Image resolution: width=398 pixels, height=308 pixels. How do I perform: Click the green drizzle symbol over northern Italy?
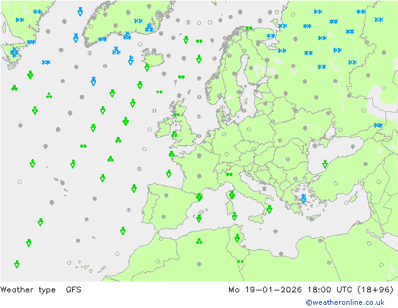point(229,174)
